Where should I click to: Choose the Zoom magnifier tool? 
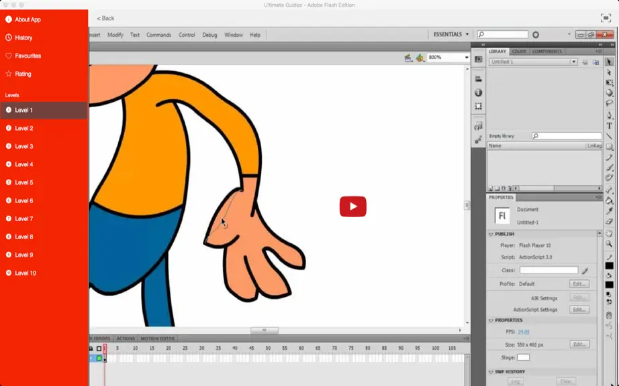pos(609,244)
